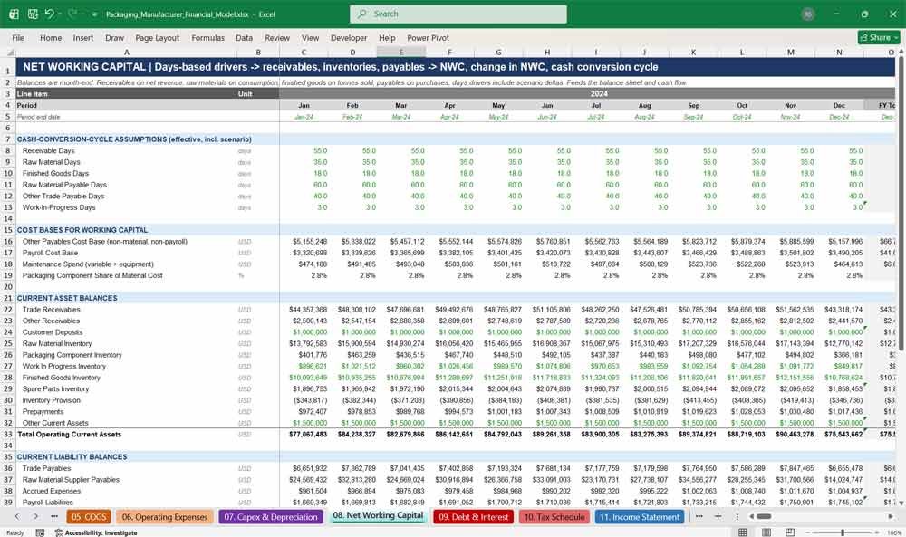Switch to Page Layout view icon

(x=766, y=532)
